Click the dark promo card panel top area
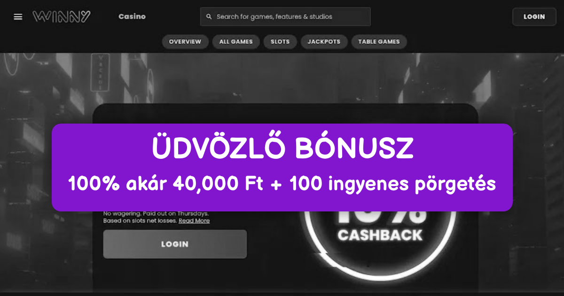This screenshot has height=296, width=564. (x=285, y=113)
